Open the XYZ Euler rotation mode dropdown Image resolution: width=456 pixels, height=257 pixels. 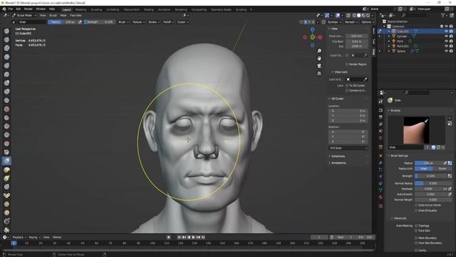pyautogui.click(x=348, y=148)
